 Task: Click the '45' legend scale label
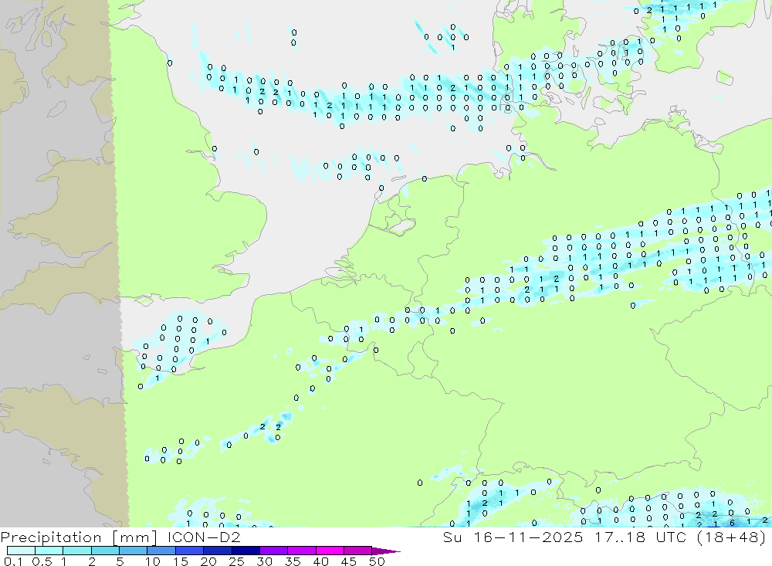click(349, 561)
